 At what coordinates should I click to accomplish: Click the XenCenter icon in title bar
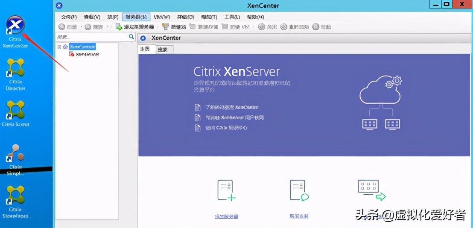coord(59,6)
